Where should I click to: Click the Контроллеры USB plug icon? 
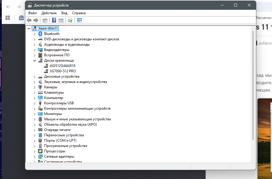(40, 103)
